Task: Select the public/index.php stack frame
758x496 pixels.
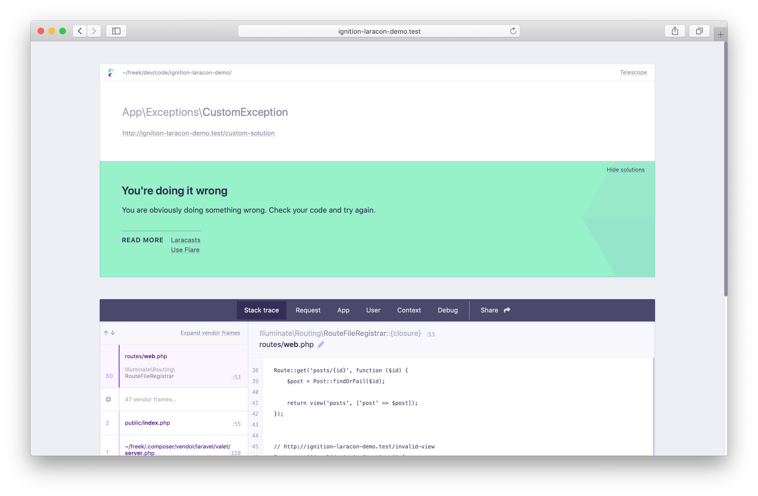Action: (175, 423)
